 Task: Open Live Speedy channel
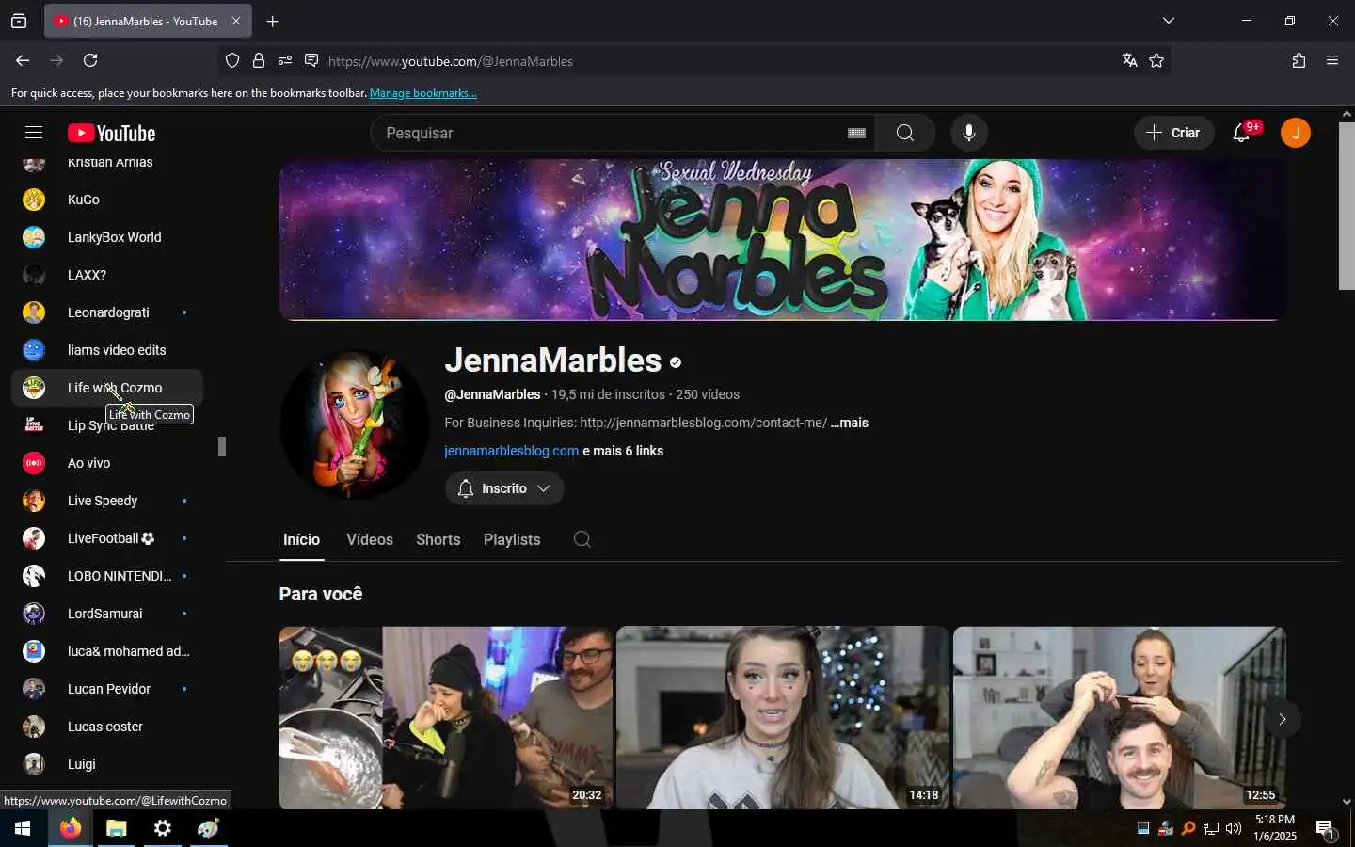(107, 501)
